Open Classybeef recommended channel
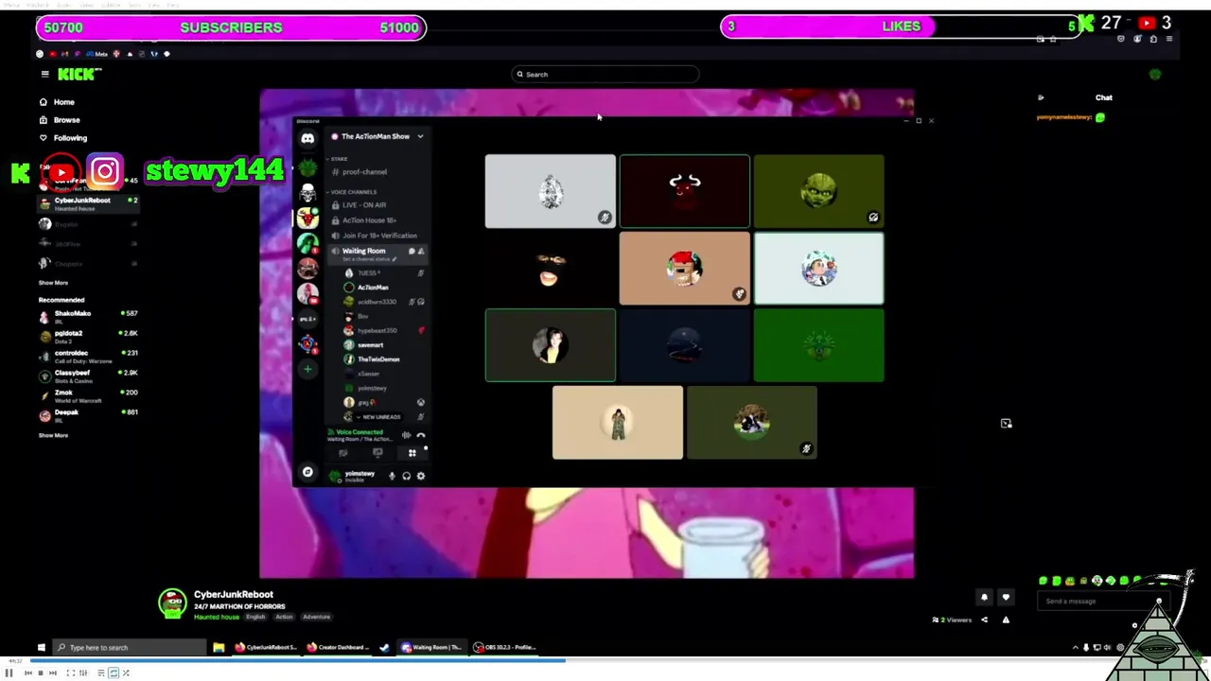The width and height of the screenshot is (1211, 681). click(87, 375)
